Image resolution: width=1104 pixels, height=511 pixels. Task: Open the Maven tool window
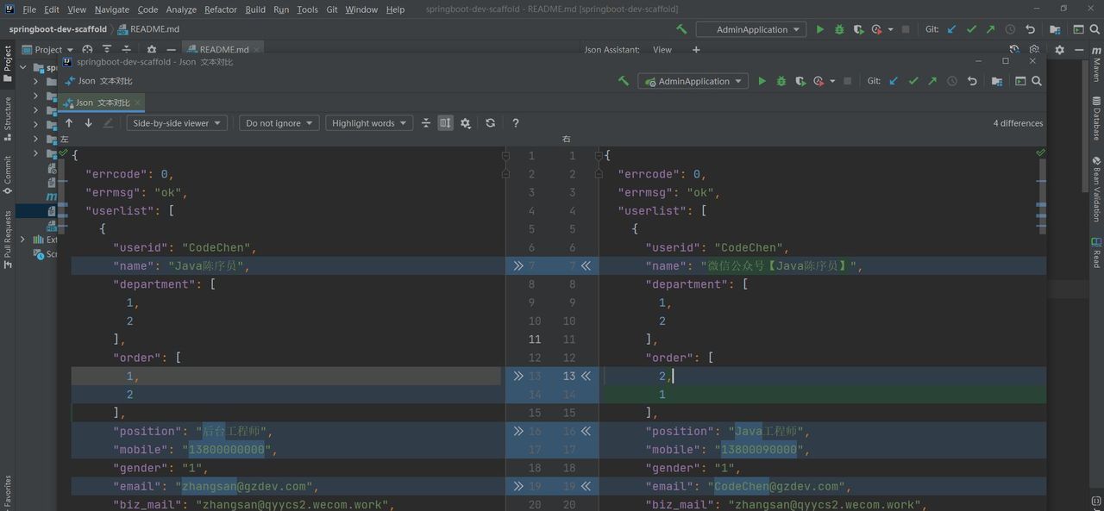[1096, 65]
